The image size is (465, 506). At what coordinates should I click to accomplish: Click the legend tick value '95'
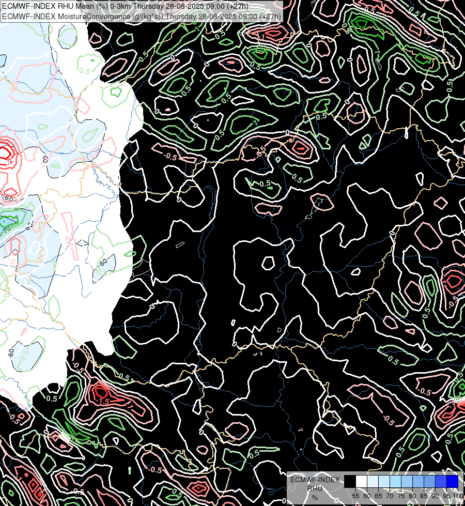(446, 496)
